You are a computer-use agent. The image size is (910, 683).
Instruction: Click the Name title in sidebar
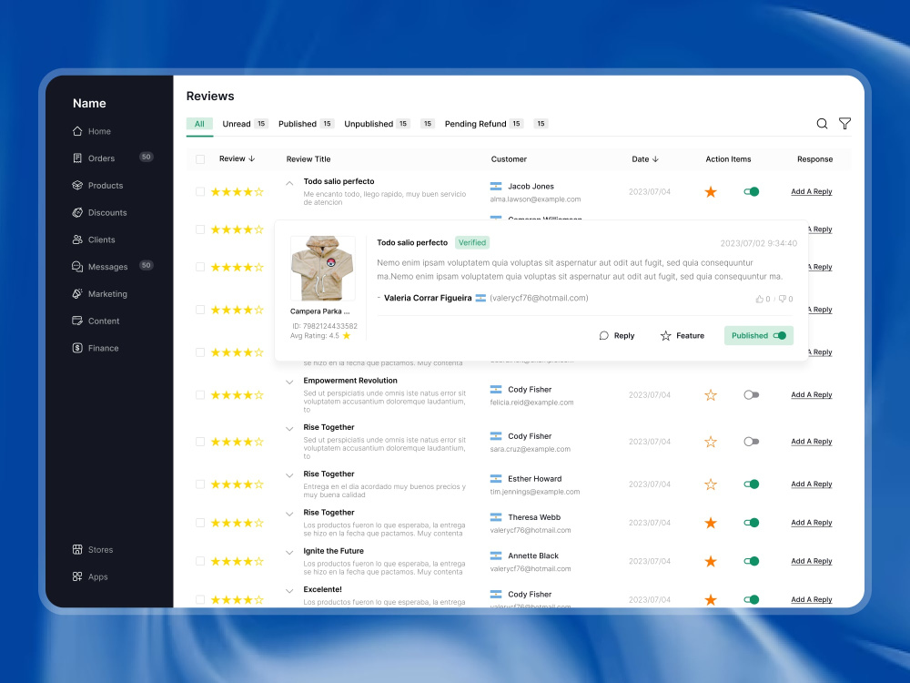(x=89, y=104)
